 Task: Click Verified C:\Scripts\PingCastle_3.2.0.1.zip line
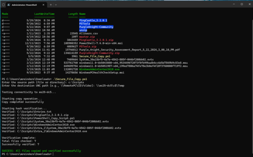point(35,115)
